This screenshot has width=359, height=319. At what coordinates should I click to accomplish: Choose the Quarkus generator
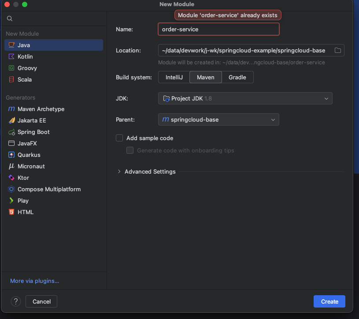29,155
